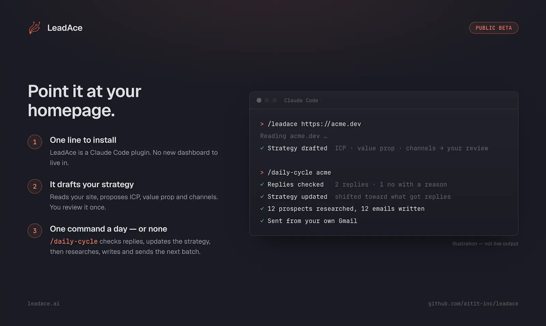Click the checkmark beside 'Sent from your own Gmail'
This screenshot has width=546, height=326.
(262, 221)
